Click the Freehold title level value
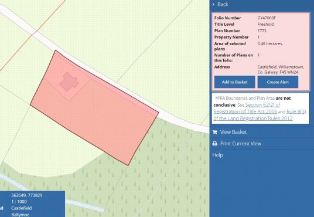 click(265, 24)
